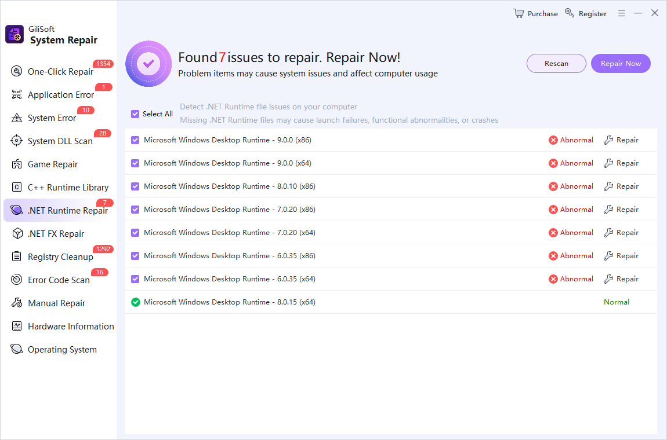Screen dimensions: 667x440
Task: Click the Manual Repair wrench icon
Action: coord(17,302)
